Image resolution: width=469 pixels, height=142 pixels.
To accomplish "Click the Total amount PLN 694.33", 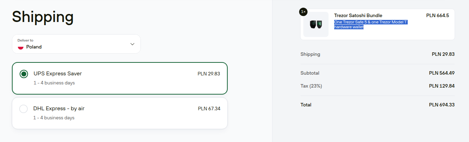I will point(442,105).
